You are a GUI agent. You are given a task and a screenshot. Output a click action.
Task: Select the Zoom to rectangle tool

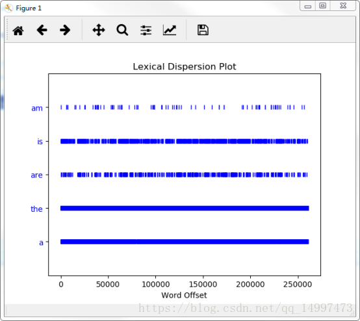(122, 30)
